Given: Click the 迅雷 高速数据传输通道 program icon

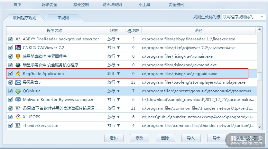Looking at the screenshot, I should point(18,108).
